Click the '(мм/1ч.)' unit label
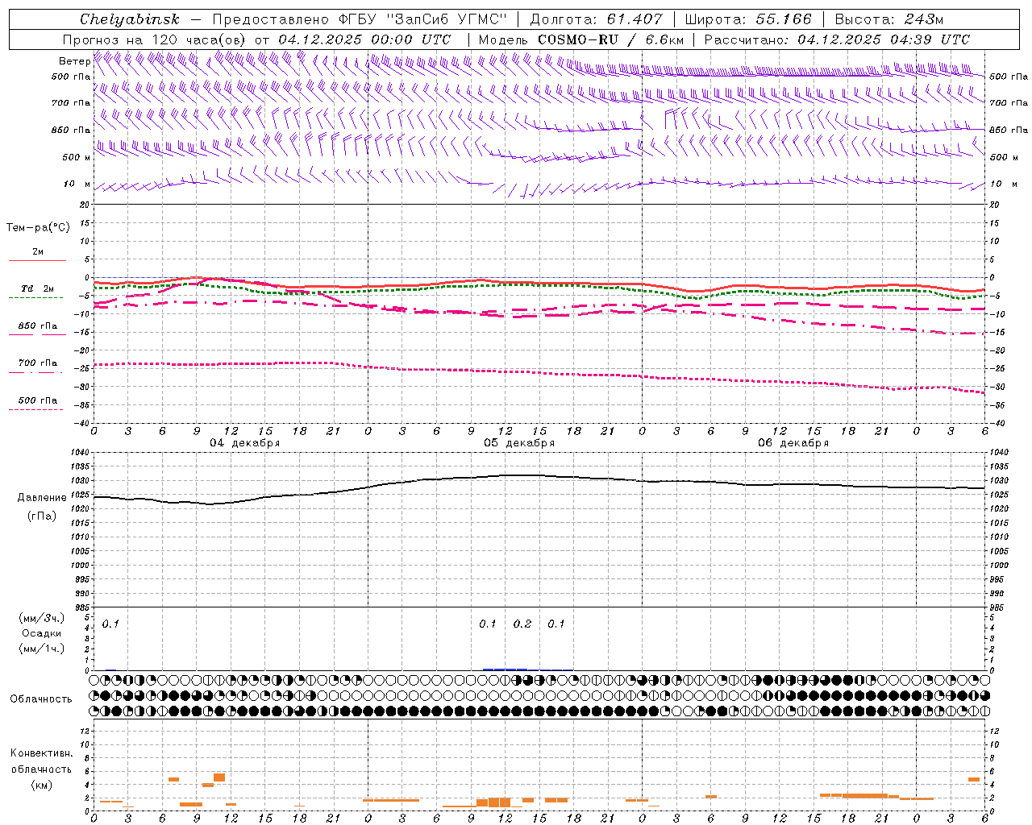1032x825 pixels. 42,649
